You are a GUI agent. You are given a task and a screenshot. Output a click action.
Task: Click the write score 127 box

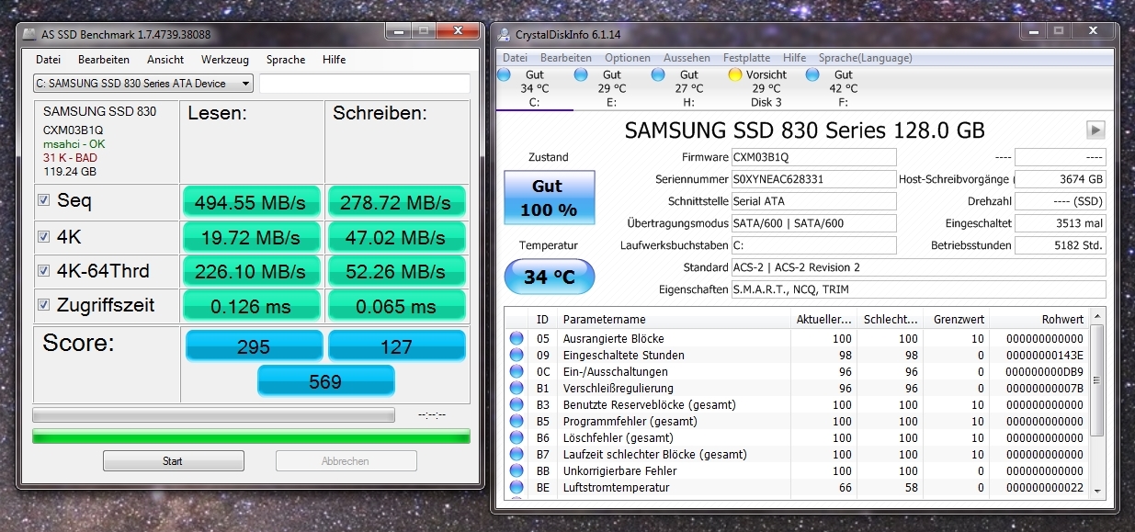396,346
